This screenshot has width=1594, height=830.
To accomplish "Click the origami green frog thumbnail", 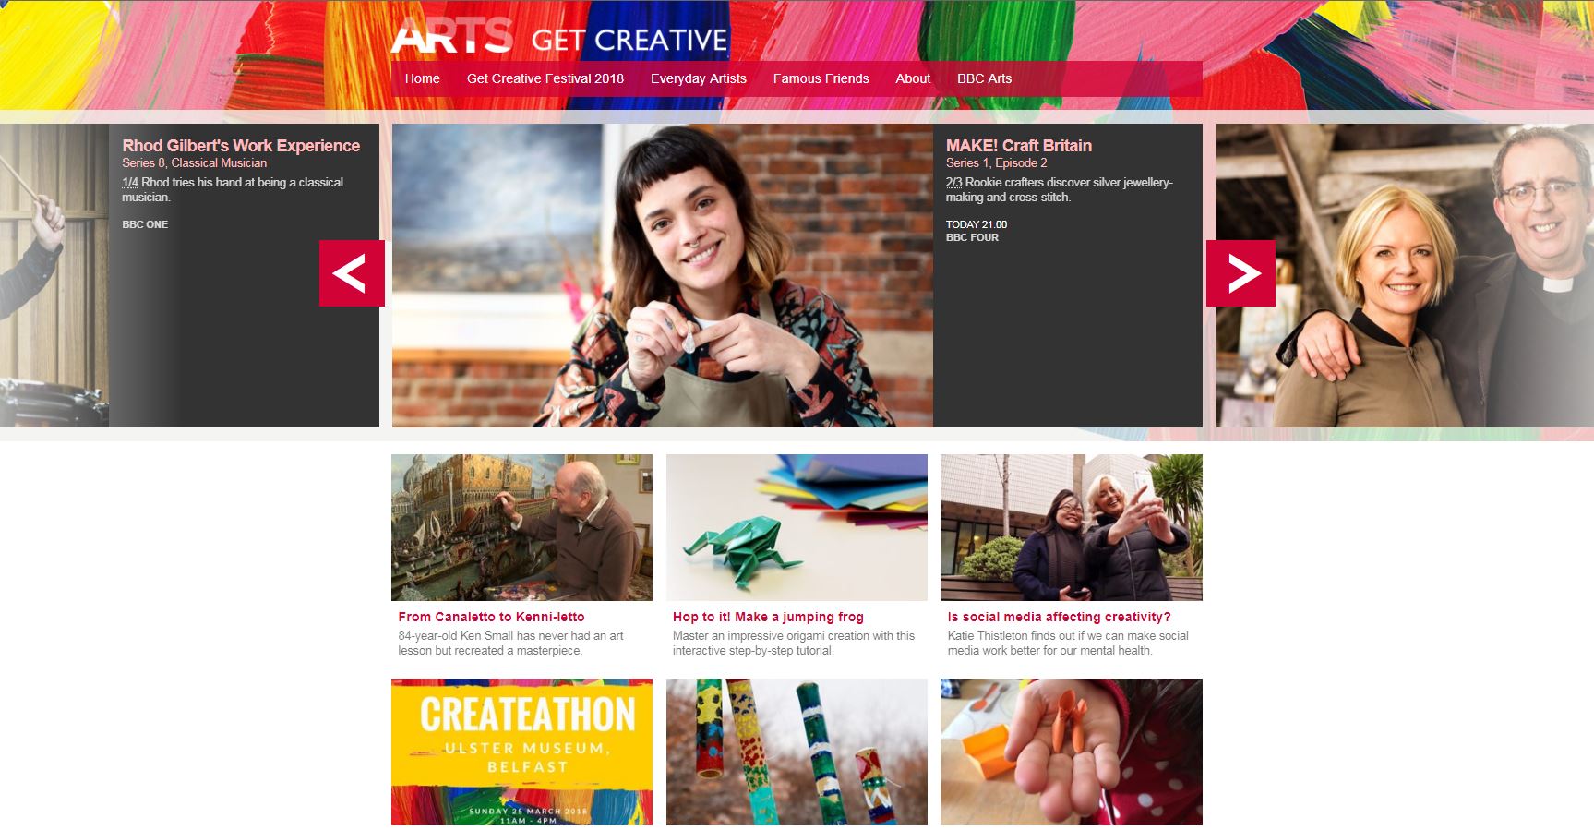I will 797,527.
